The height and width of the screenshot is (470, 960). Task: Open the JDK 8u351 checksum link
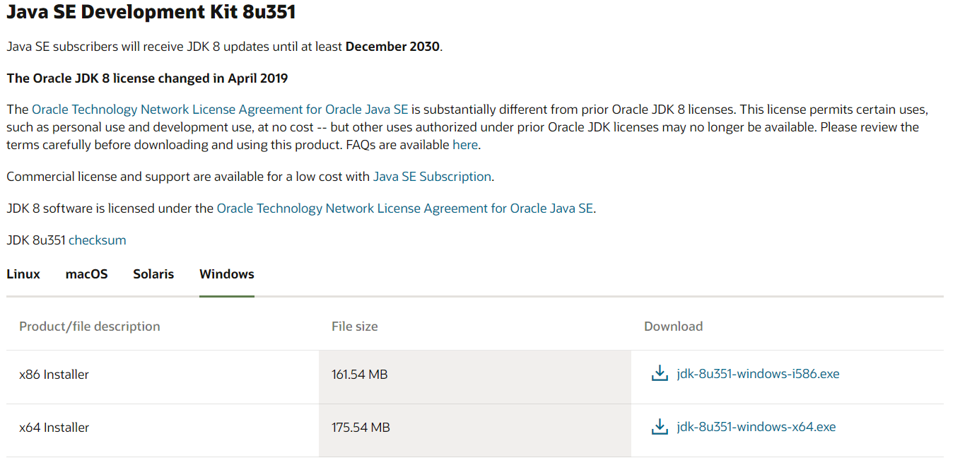click(98, 240)
